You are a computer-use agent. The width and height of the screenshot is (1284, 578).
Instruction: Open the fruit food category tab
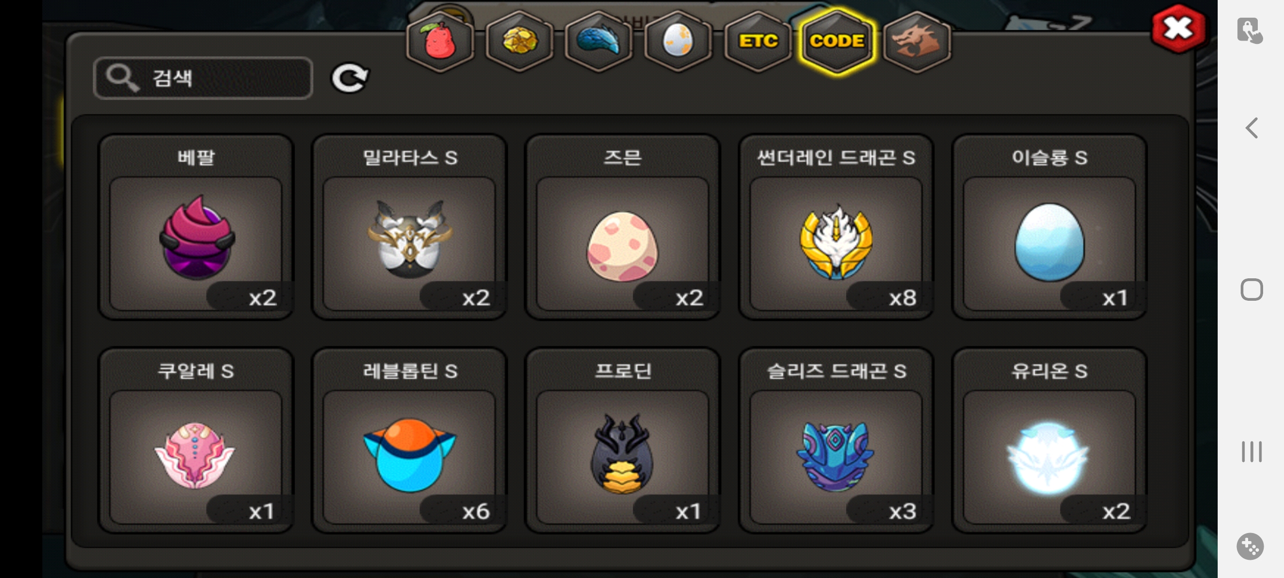pos(440,41)
